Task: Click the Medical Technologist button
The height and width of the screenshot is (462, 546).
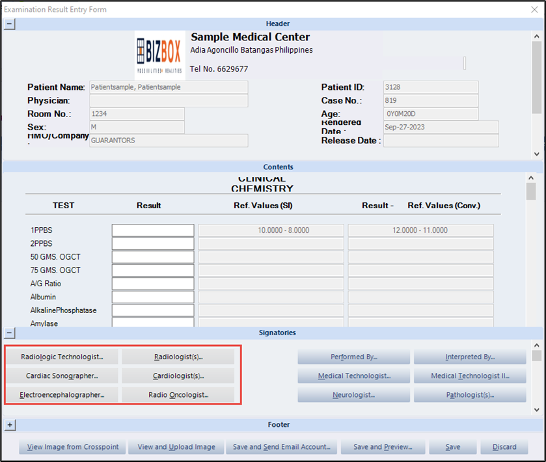Action: (354, 375)
